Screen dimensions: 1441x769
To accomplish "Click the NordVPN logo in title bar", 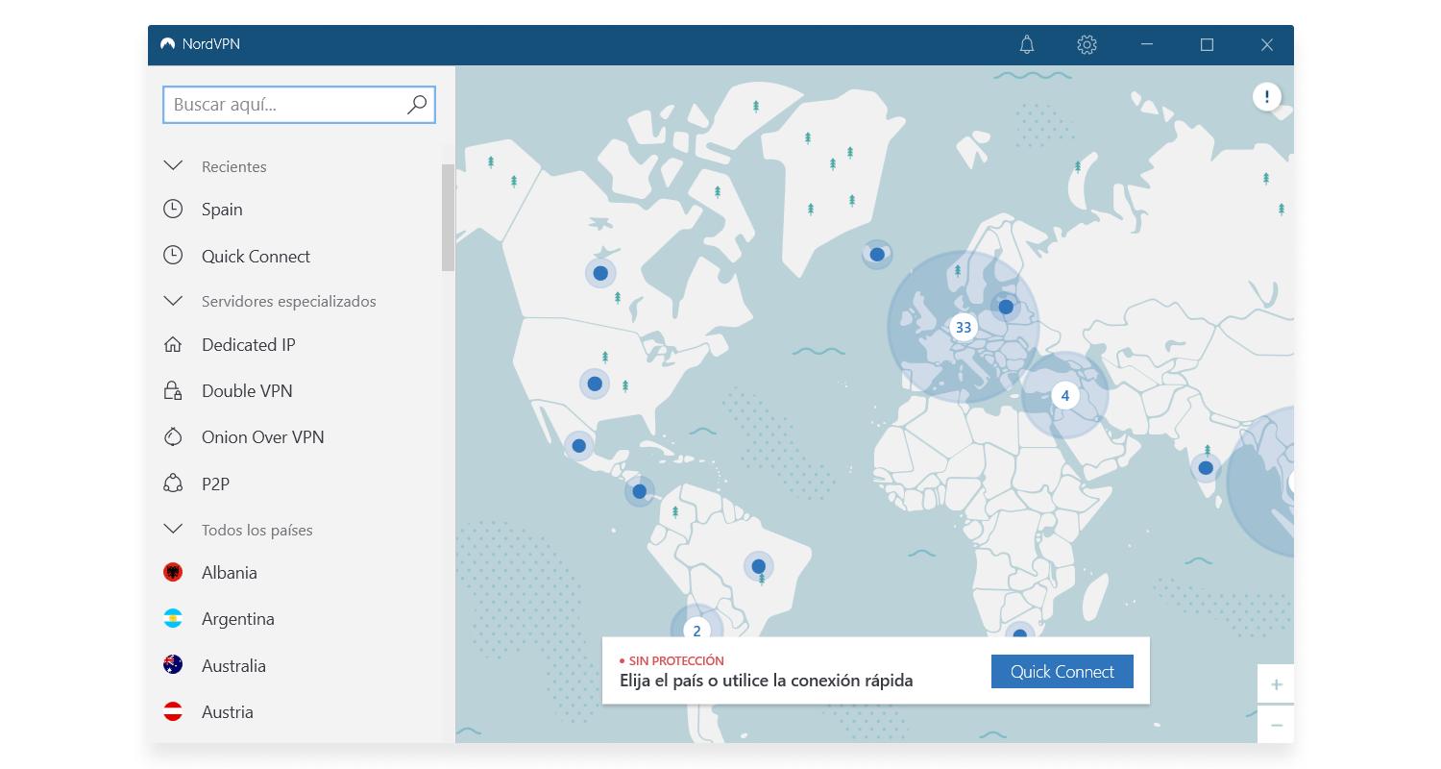I will [167, 44].
